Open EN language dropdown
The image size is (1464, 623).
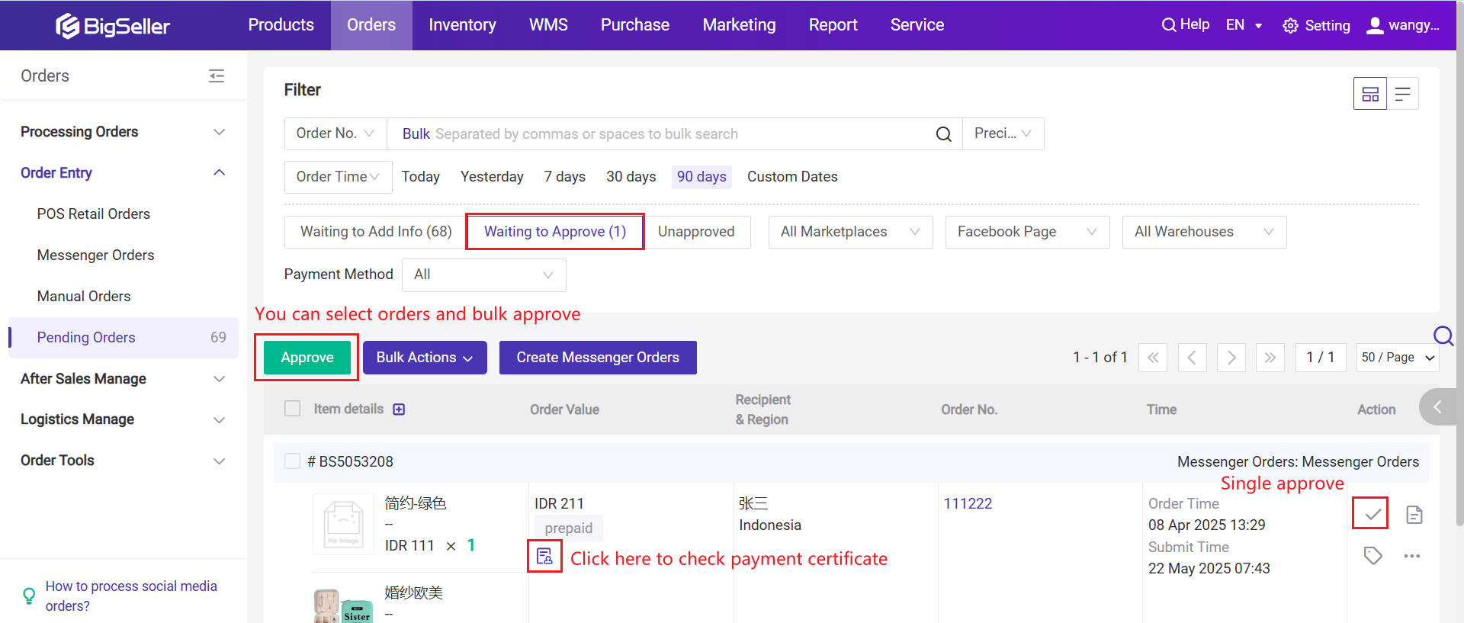pos(1244,25)
